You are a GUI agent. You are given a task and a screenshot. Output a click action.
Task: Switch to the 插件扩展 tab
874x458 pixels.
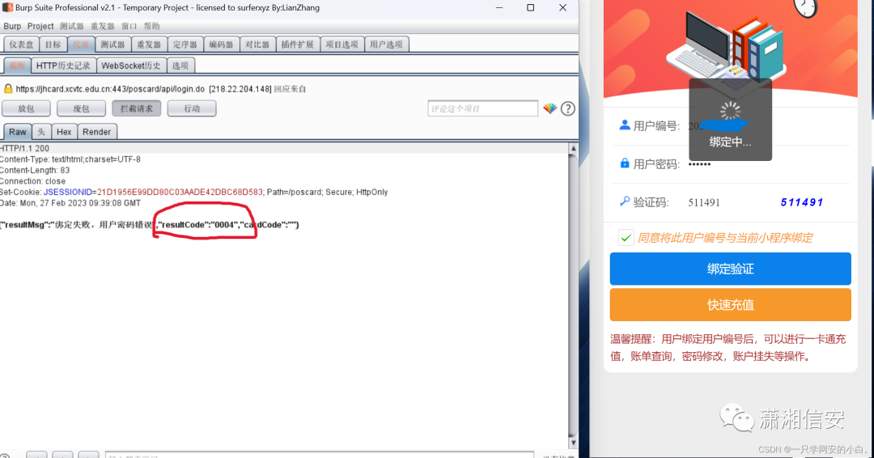coord(298,45)
